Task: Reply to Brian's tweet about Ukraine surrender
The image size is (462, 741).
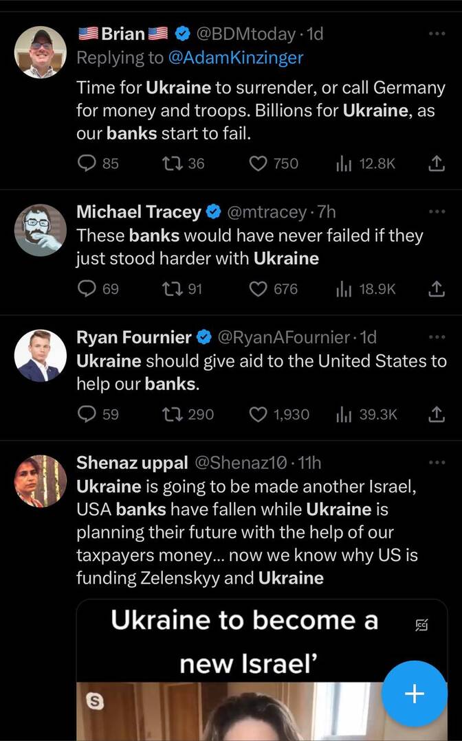Action: pos(87,163)
